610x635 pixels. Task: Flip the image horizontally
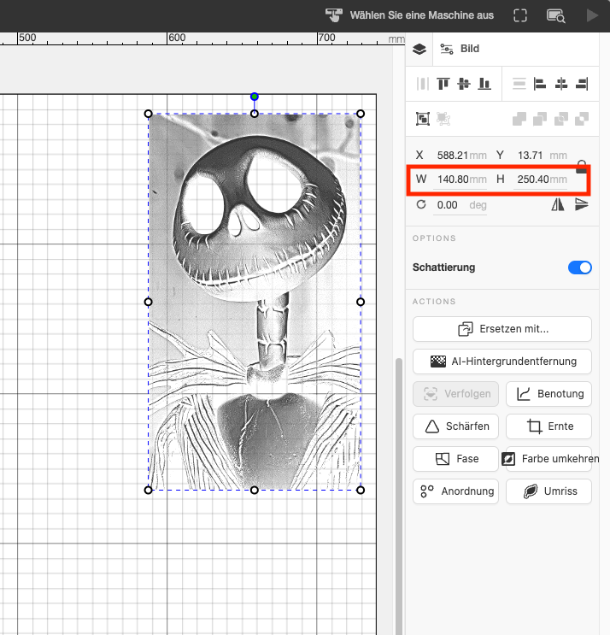point(558,204)
